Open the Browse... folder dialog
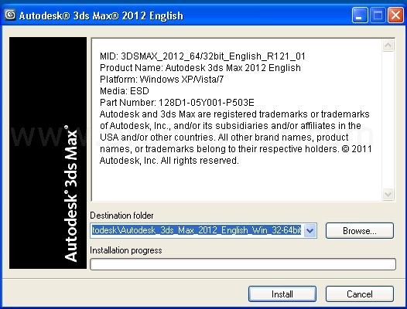The width and height of the screenshot is (407, 309). (360, 231)
